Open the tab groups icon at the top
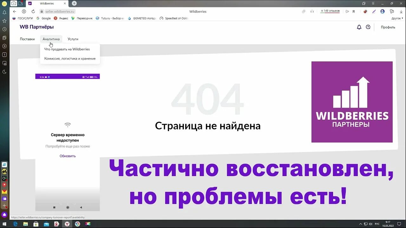 point(21,3)
